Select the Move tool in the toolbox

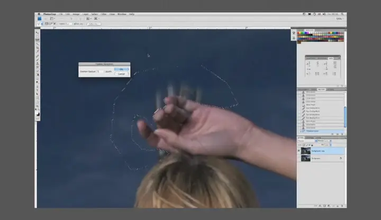38,33
